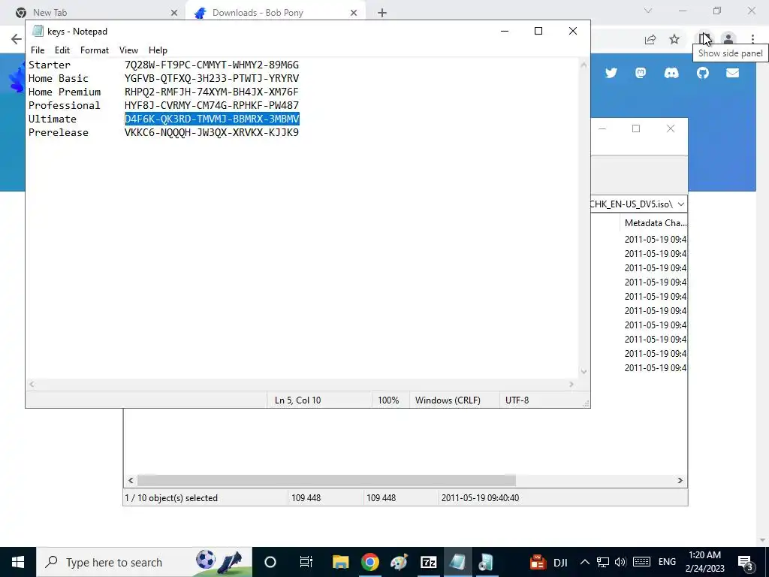The width and height of the screenshot is (769, 577).
Task: Close the Downloads - Bob Pony tab
Action: (x=354, y=13)
